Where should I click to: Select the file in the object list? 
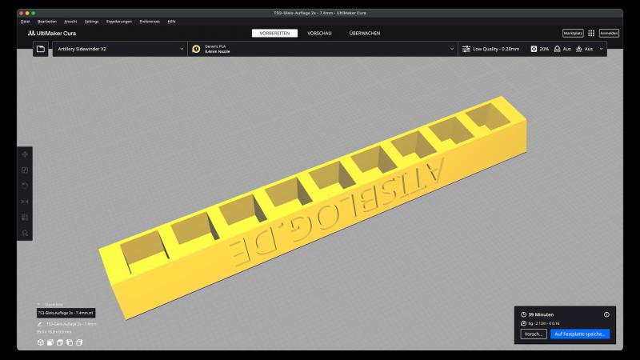pyautogui.click(x=66, y=313)
